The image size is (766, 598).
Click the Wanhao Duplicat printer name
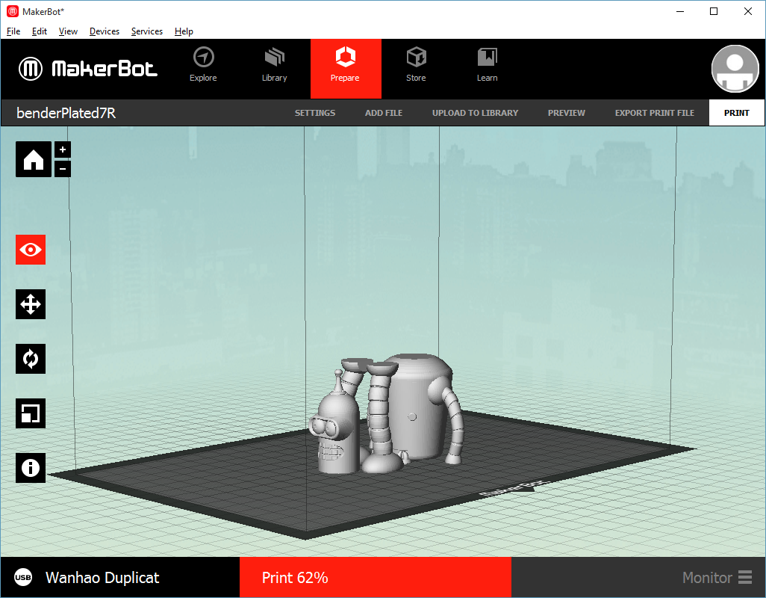tap(102, 578)
